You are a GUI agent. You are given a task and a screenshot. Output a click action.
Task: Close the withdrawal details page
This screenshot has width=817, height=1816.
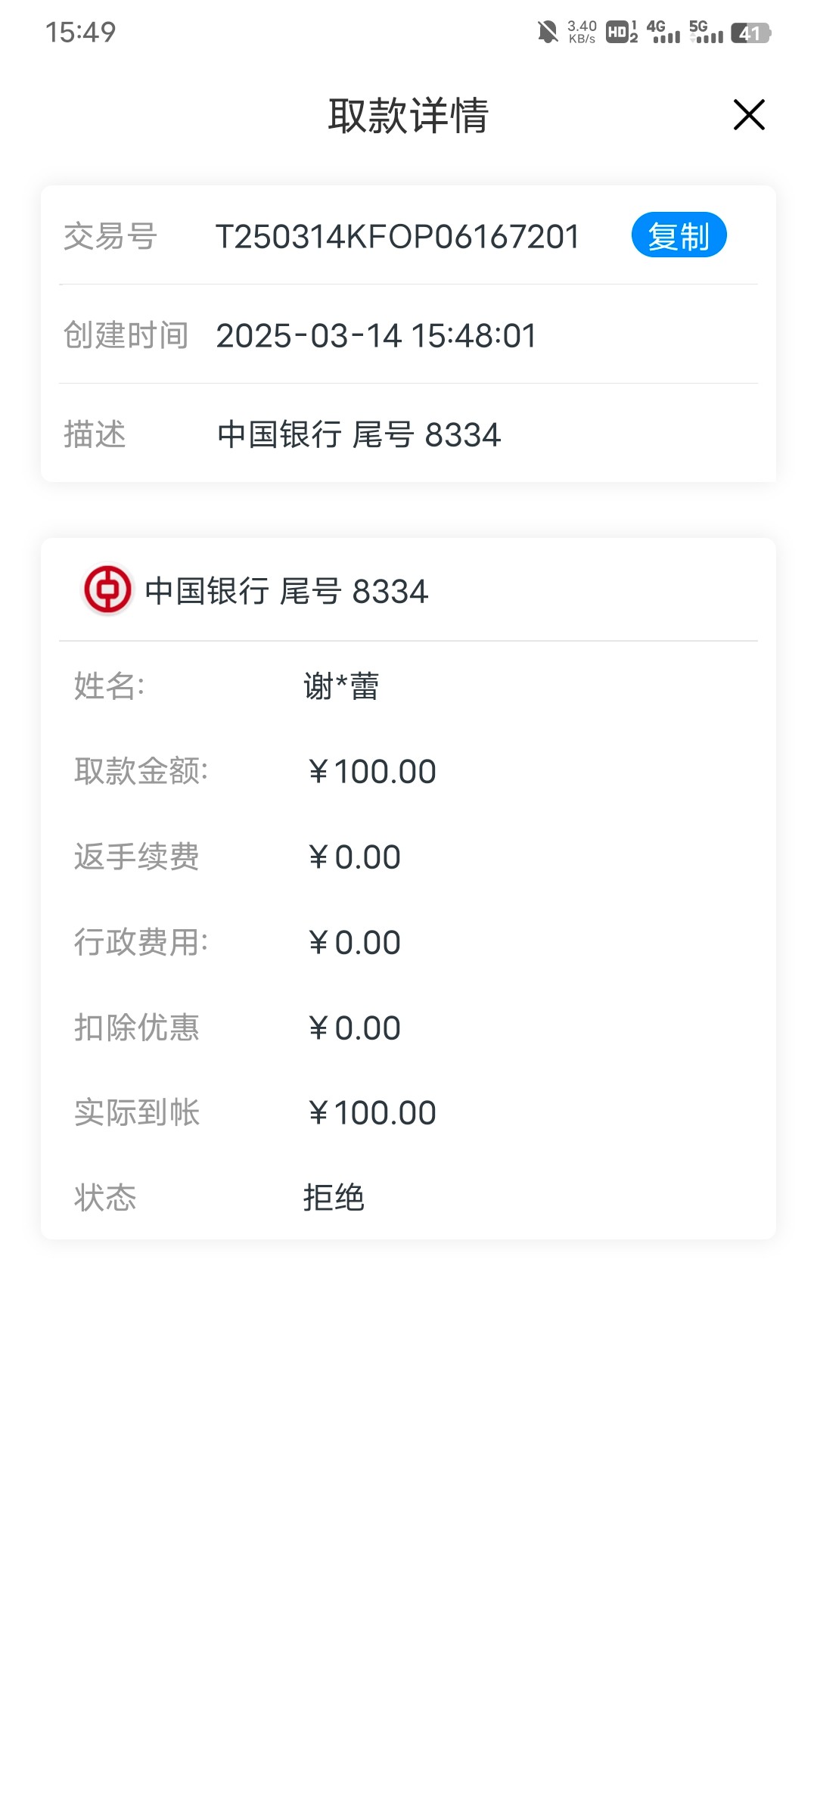click(749, 115)
